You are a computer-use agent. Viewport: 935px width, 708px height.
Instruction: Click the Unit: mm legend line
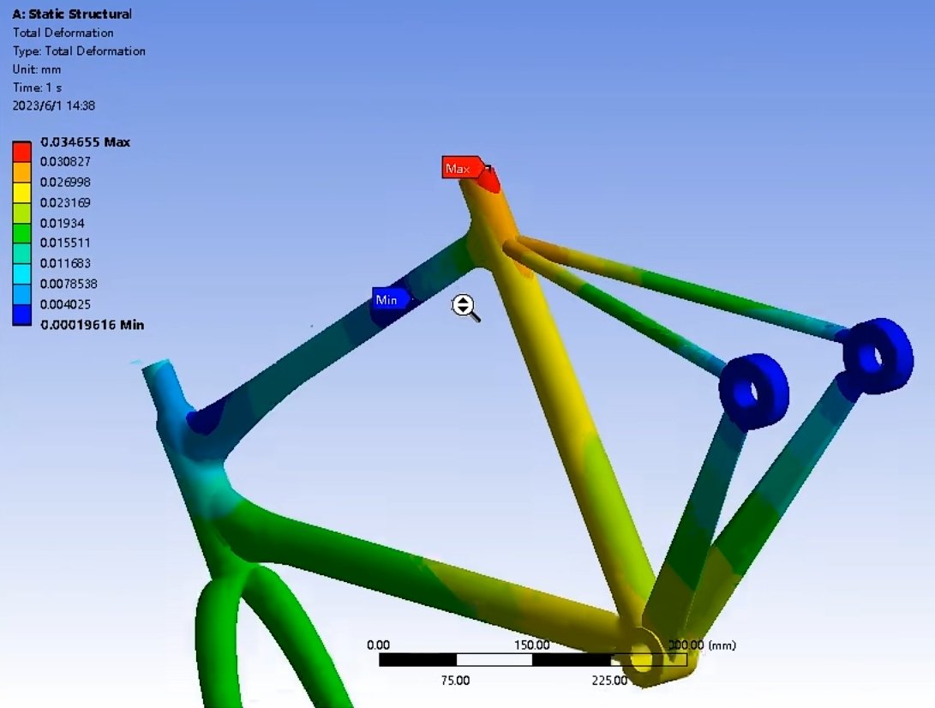(x=36, y=69)
